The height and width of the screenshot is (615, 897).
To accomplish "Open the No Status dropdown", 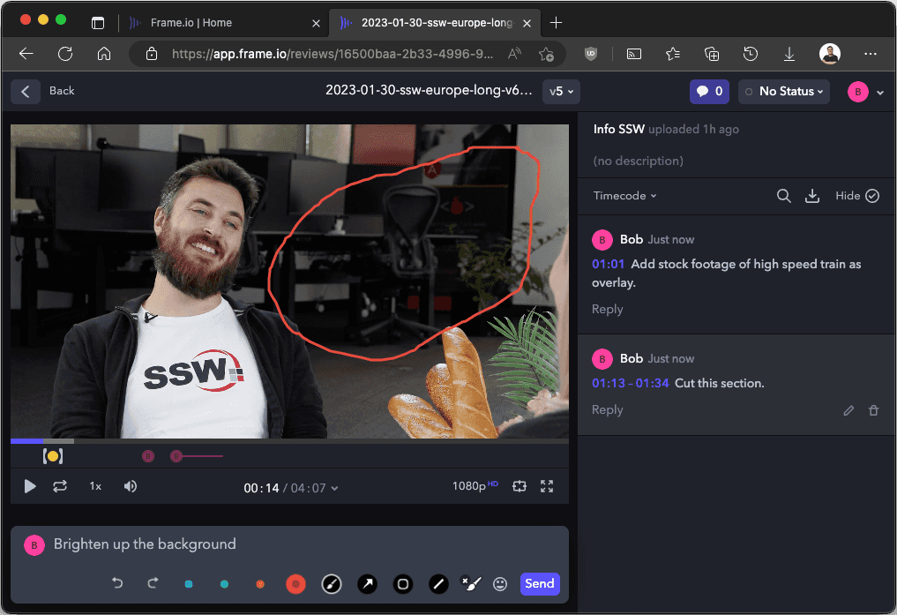I will tap(783, 91).
